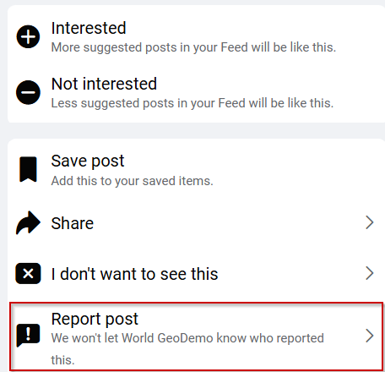Click the Share label text
This screenshot has height=372, width=385.
tap(73, 223)
